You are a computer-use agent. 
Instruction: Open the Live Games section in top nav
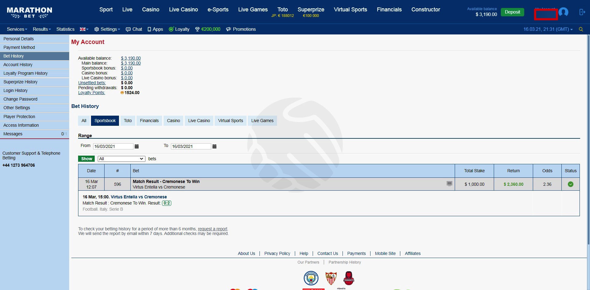tap(253, 10)
